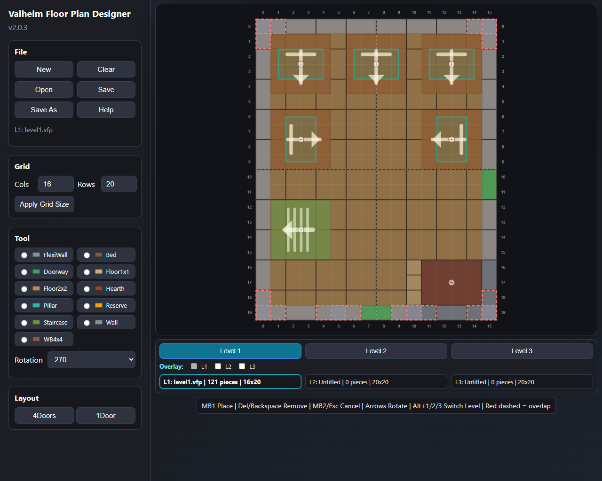Switch to the Level 3 tab
This screenshot has height=481, width=602.
coord(522,351)
